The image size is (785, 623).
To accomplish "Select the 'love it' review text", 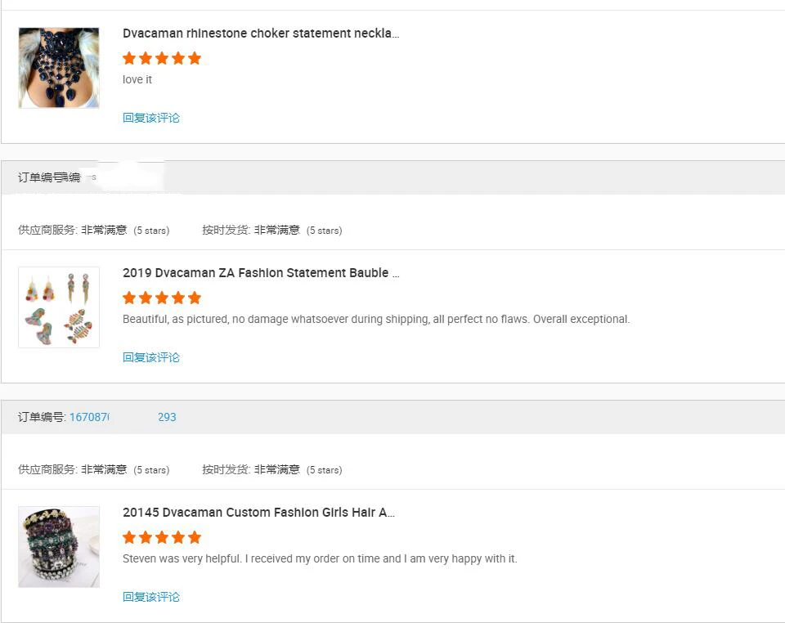I will [137, 80].
